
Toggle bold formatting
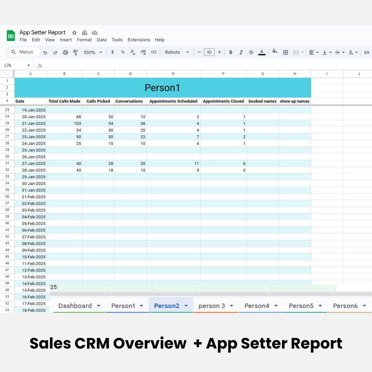[x=231, y=52]
